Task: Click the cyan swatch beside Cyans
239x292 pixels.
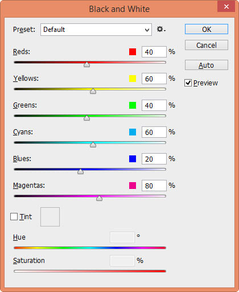Action: [133, 132]
